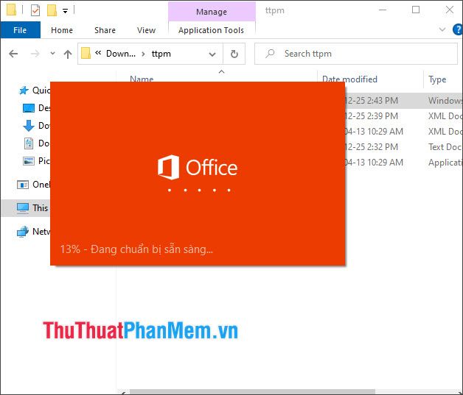Switch to the Home ribbon tab
Screen dimensions: 463x395
pyautogui.click(x=62, y=30)
